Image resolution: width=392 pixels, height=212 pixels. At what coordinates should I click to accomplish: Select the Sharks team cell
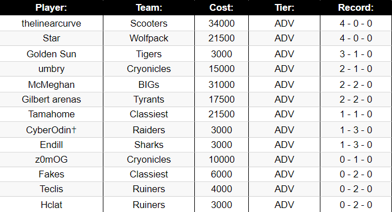pyautogui.click(x=149, y=145)
